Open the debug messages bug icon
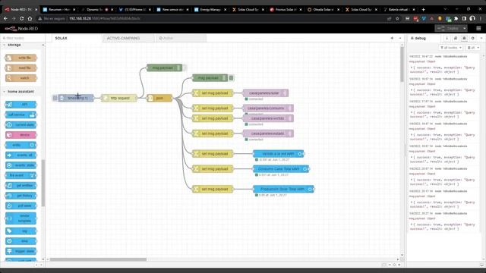 464,38
